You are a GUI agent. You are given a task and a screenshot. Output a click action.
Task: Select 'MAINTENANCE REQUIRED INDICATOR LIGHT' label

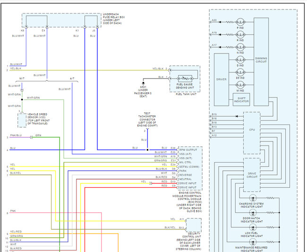pyautogui.click(x=251, y=249)
